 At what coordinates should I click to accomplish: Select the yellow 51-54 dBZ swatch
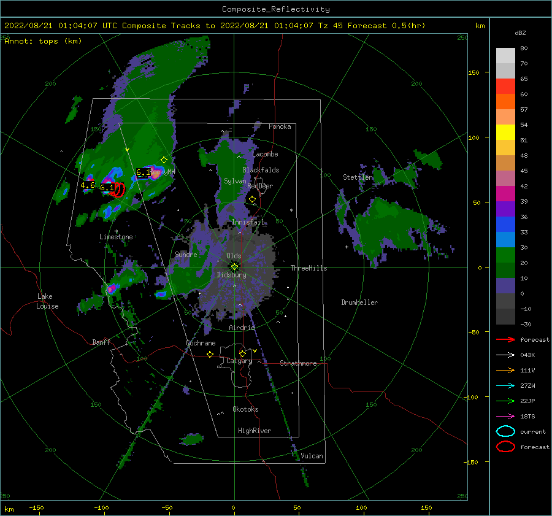coord(505,132)
